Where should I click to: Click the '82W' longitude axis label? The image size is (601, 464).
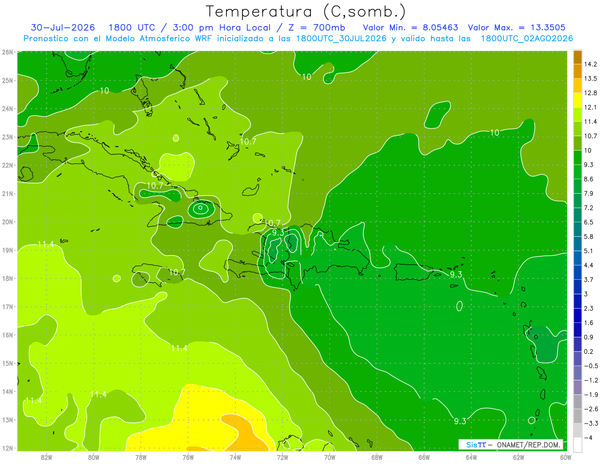[46, 457]
